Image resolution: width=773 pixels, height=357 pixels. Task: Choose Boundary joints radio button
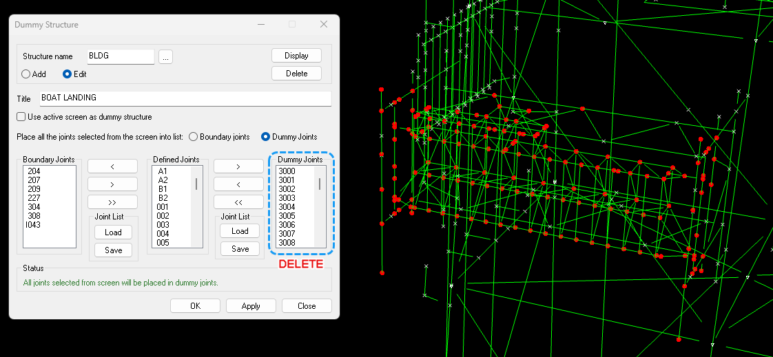click(x=219, y=136)
